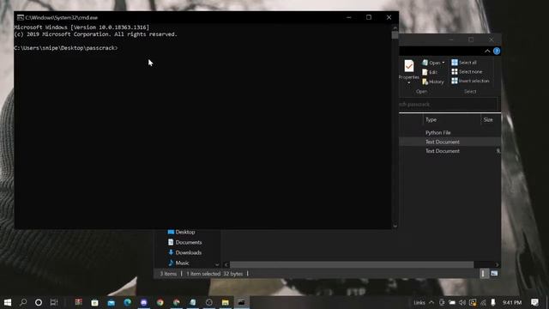Select the last Text Document row
Screen dimensions: 549x309
(449, 151)
